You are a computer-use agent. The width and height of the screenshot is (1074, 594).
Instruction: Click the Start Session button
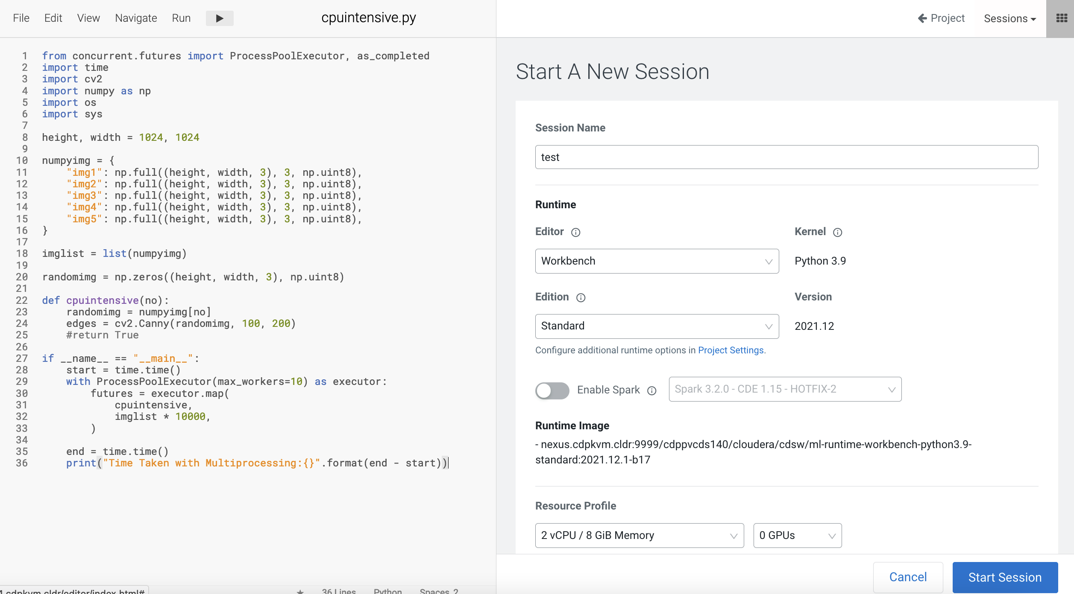(x=1005, y=577)
